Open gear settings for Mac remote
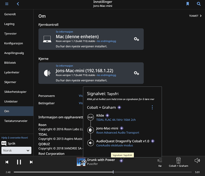The height and width of the screenshot is (176, 205). [136, 39]
